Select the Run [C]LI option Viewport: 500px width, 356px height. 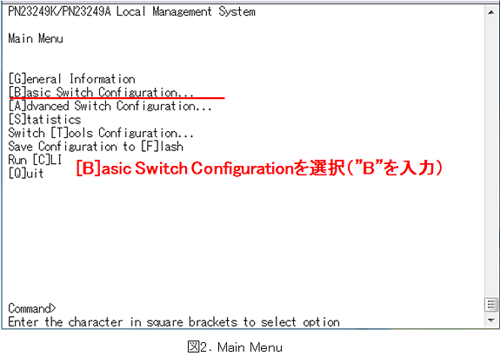pos(35,160)
